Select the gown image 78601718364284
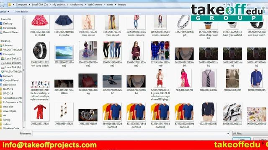 click(x=232, y=78)
